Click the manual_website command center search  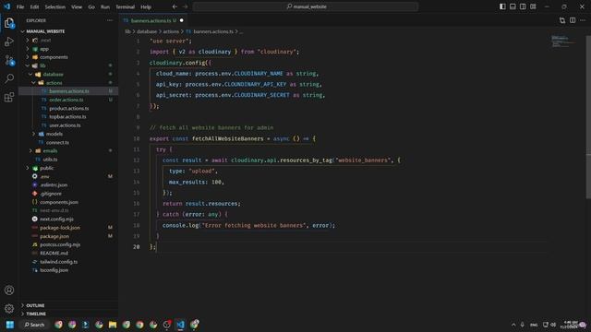click(306, 6)
